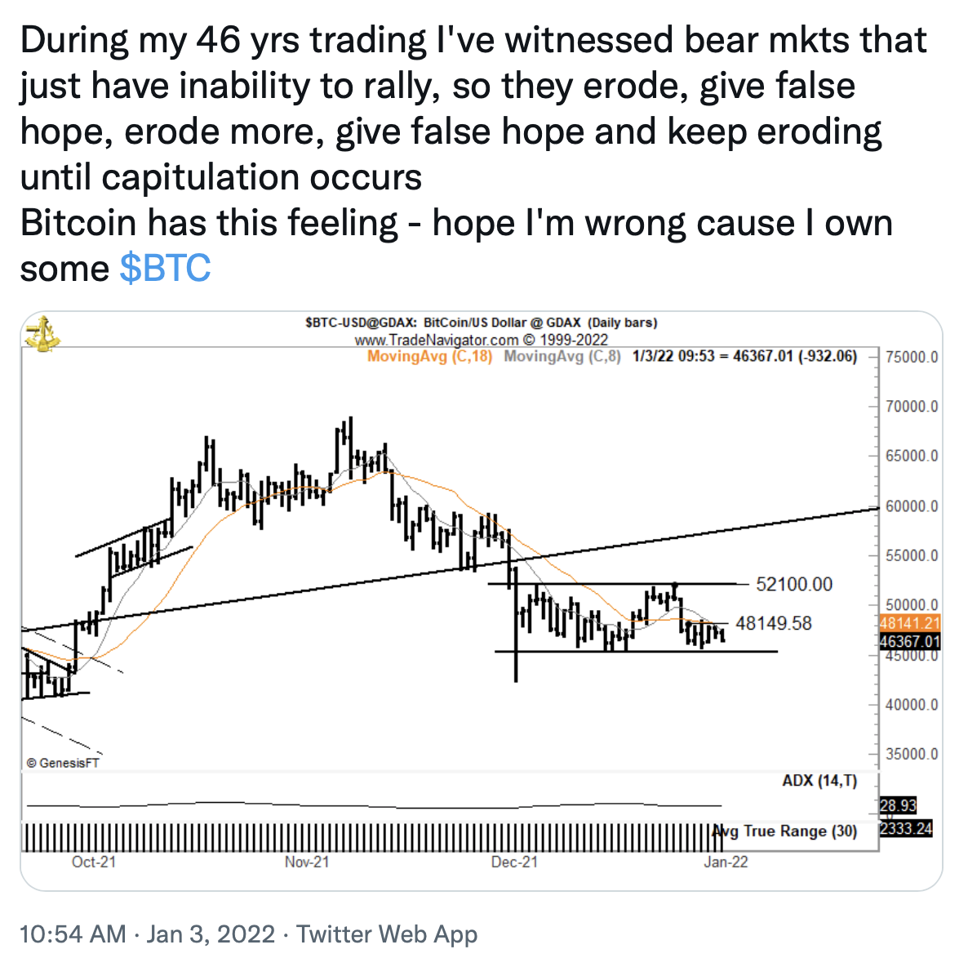The height and width of the screenshot is (967, 968).
Task: Click the $BTC cashtag link
Action: click(x=165, y=268)
